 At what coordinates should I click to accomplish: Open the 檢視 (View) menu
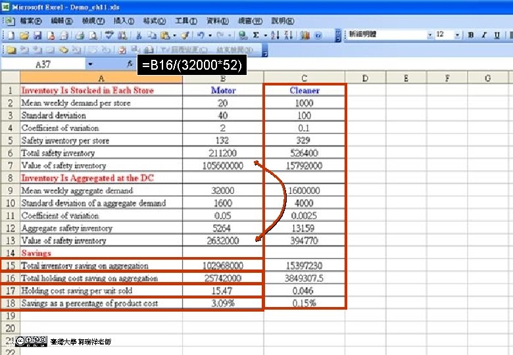[x=93, y=21]
